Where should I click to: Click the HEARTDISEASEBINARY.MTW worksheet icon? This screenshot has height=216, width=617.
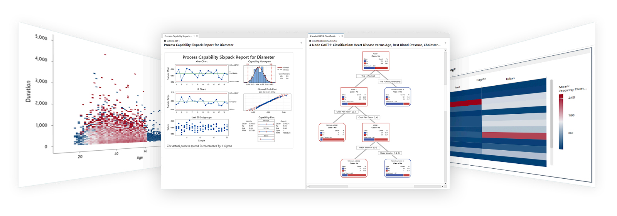pos(310,41)
